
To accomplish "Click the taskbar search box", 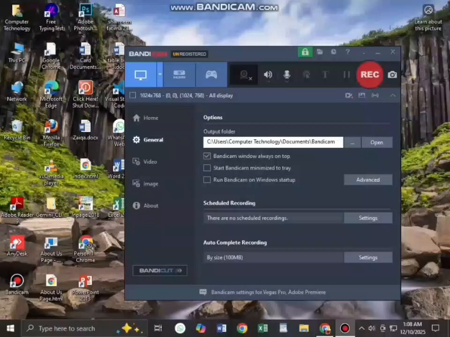I will click(85, 329).
